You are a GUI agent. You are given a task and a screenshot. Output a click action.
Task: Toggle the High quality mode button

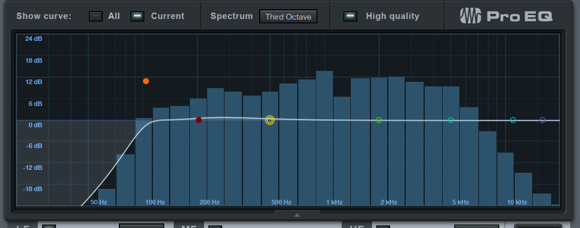click(x=350, y=16)
